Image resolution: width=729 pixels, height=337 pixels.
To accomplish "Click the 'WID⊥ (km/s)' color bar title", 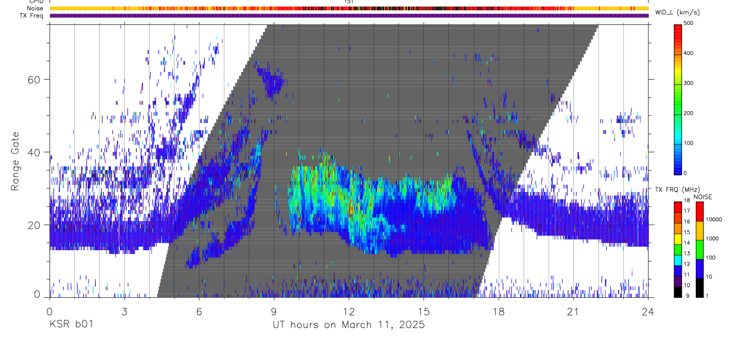I will (x=677, y=13).
